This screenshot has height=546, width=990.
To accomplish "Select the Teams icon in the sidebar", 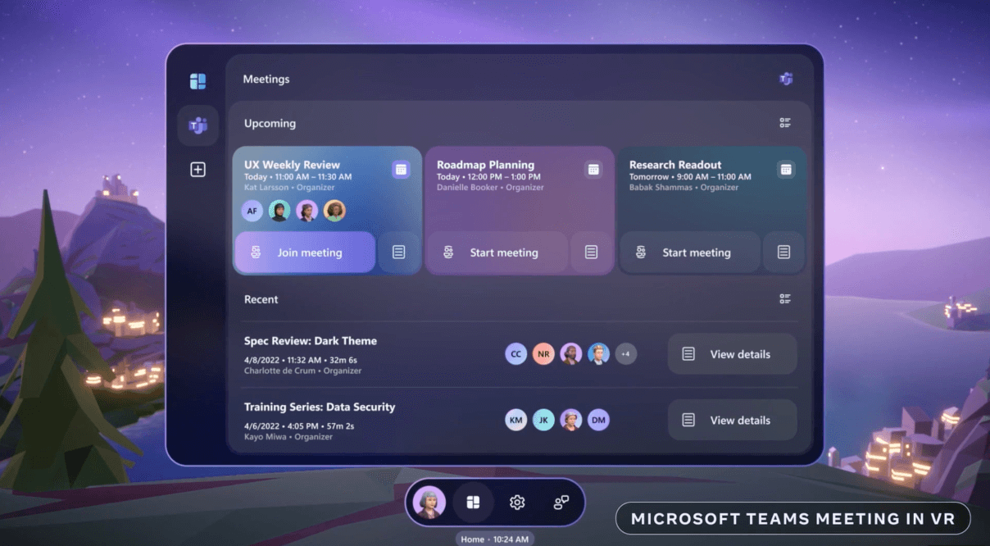I will 198,125.
